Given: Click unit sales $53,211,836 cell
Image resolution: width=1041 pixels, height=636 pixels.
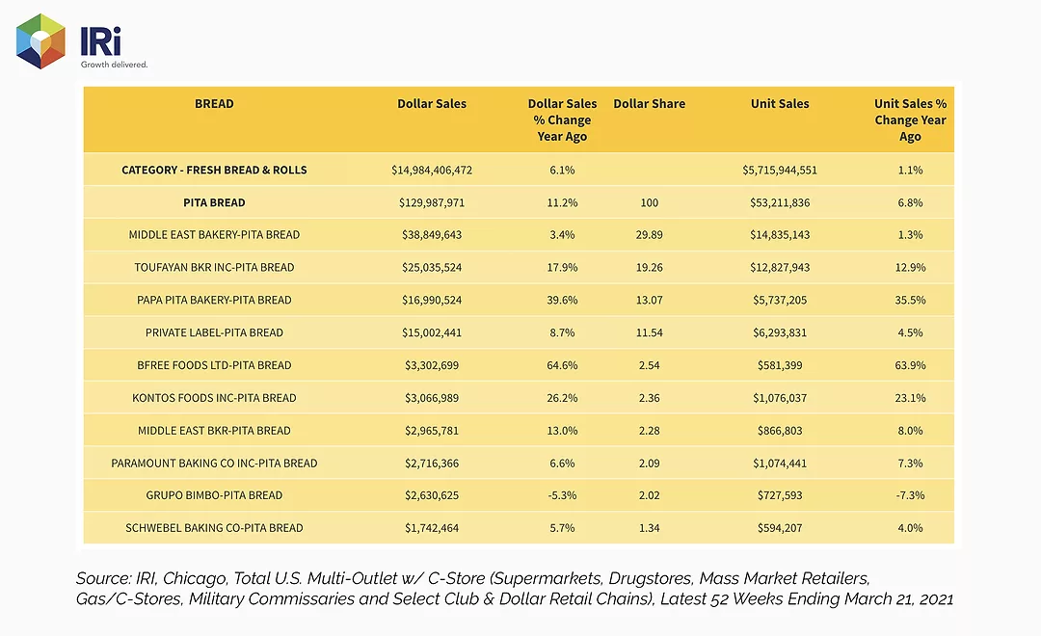Looking at the screenshot, I should point(780,202).
